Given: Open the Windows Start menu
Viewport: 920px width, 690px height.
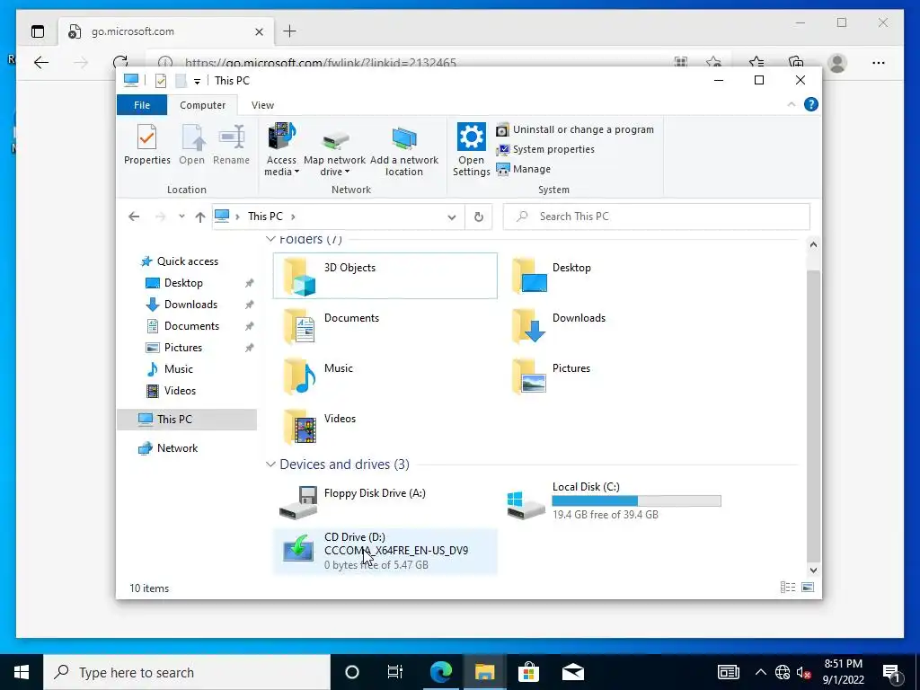Looking at the screenshot, I should (x=22, y=672).
